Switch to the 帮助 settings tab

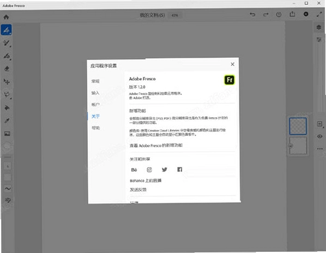click(95, 128)
